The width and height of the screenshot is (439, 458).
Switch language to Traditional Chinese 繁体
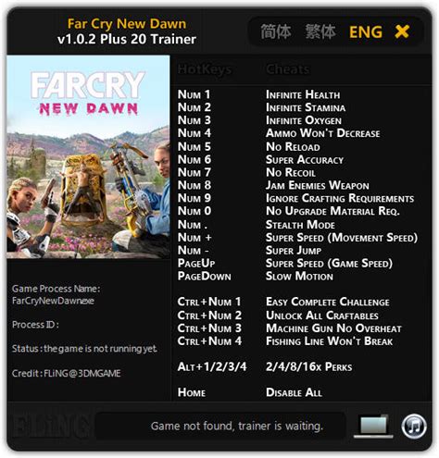point(320,31)
